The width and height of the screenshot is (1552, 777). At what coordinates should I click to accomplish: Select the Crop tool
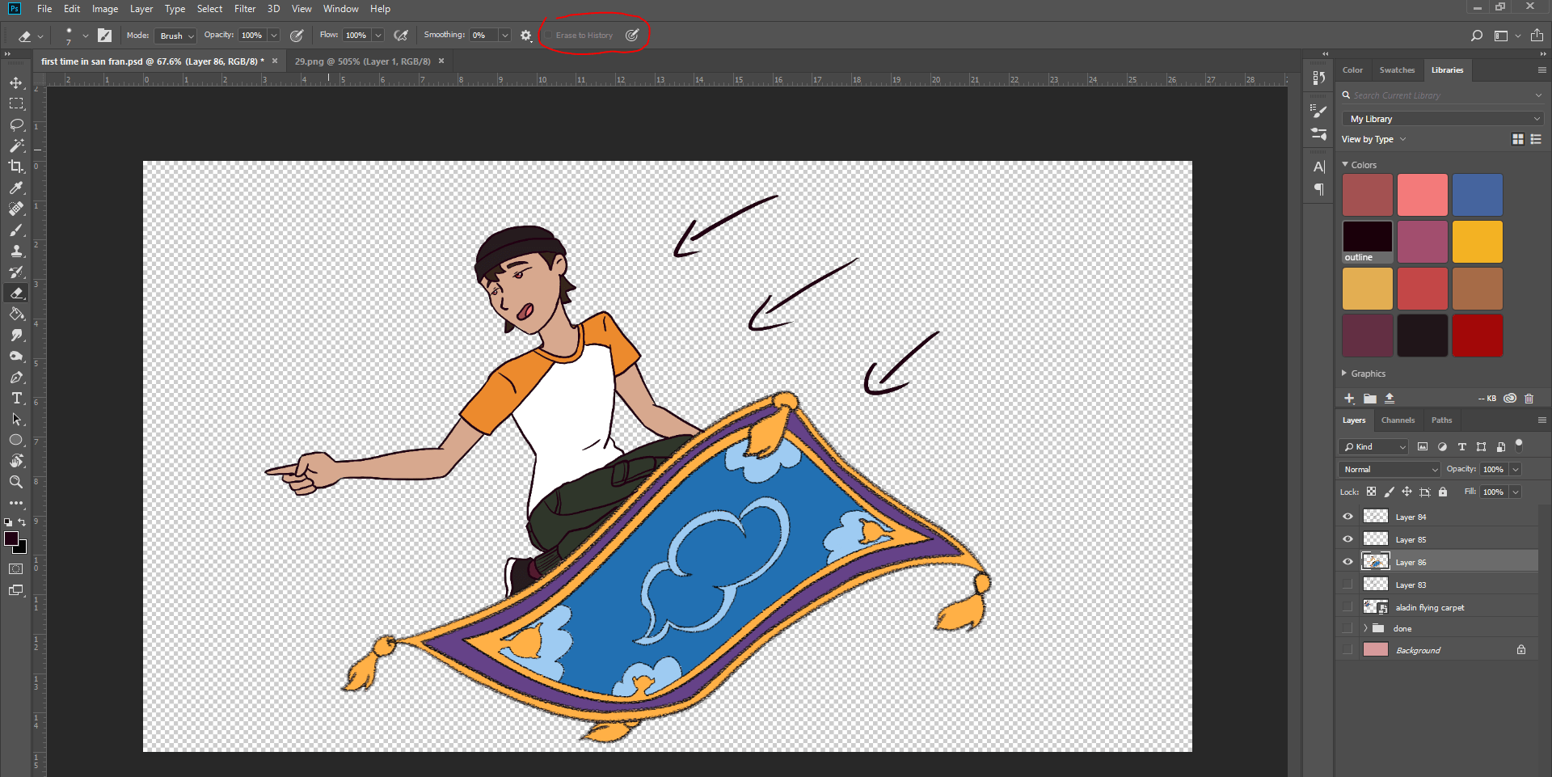click(x=17, y=167)
